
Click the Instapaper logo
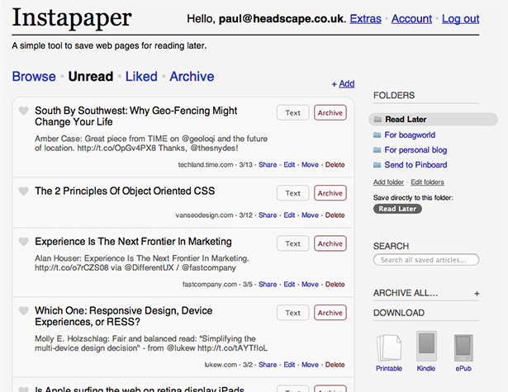click(x=72, y=18)
